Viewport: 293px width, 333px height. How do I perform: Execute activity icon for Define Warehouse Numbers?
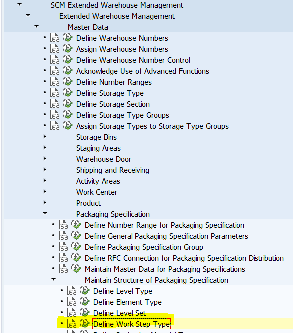pyautogui.click(x=68, y=38)
